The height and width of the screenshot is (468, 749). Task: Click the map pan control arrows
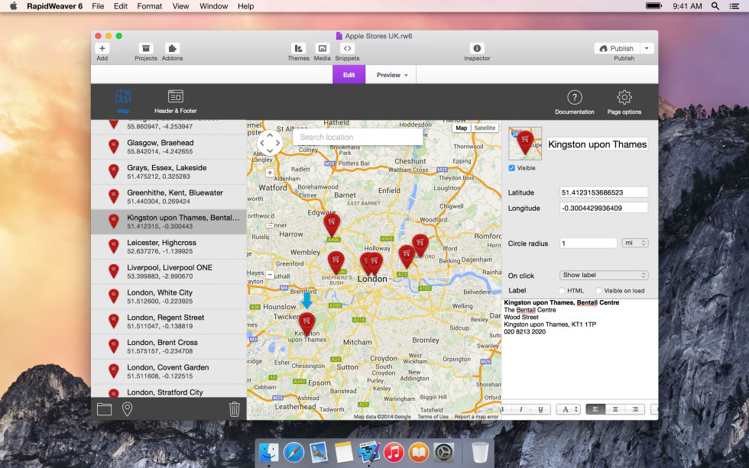point(270,143)
